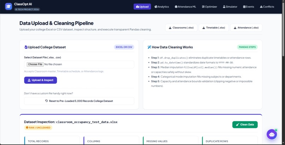This screenshot has width=285, height=145.
Task: Click the pie chart icon on the Analytics tab
Action: pos(156,7)
